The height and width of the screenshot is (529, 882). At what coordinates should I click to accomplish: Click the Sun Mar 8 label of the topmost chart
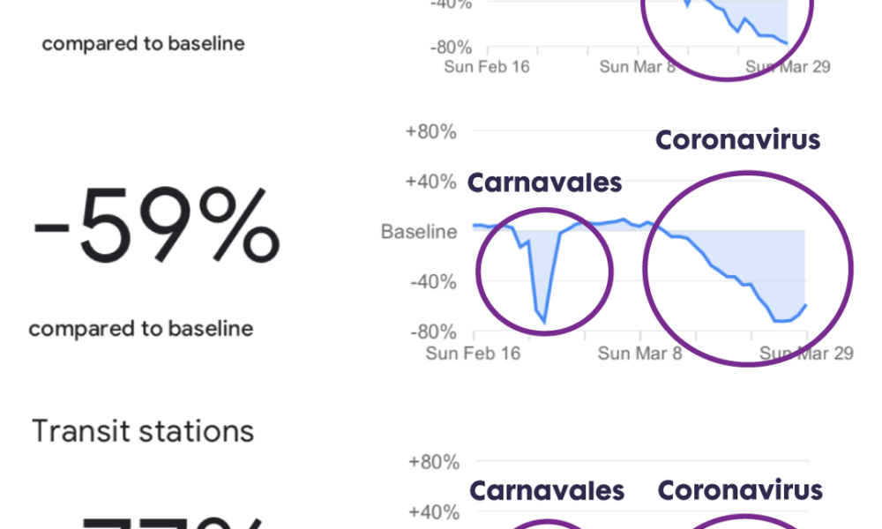click(638, 66)
